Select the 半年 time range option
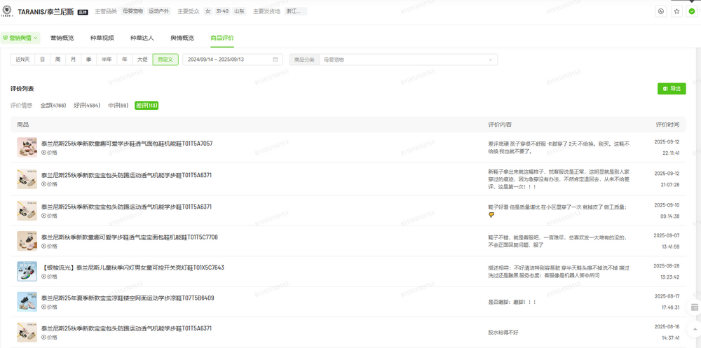 click(107, 60)
